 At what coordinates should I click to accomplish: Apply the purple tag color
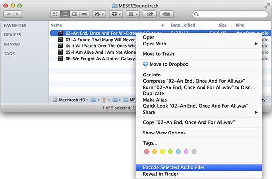(186, 152)
